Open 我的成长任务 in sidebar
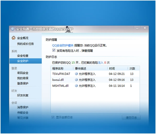Screen dimensions: 156x134 click(25, 44)
